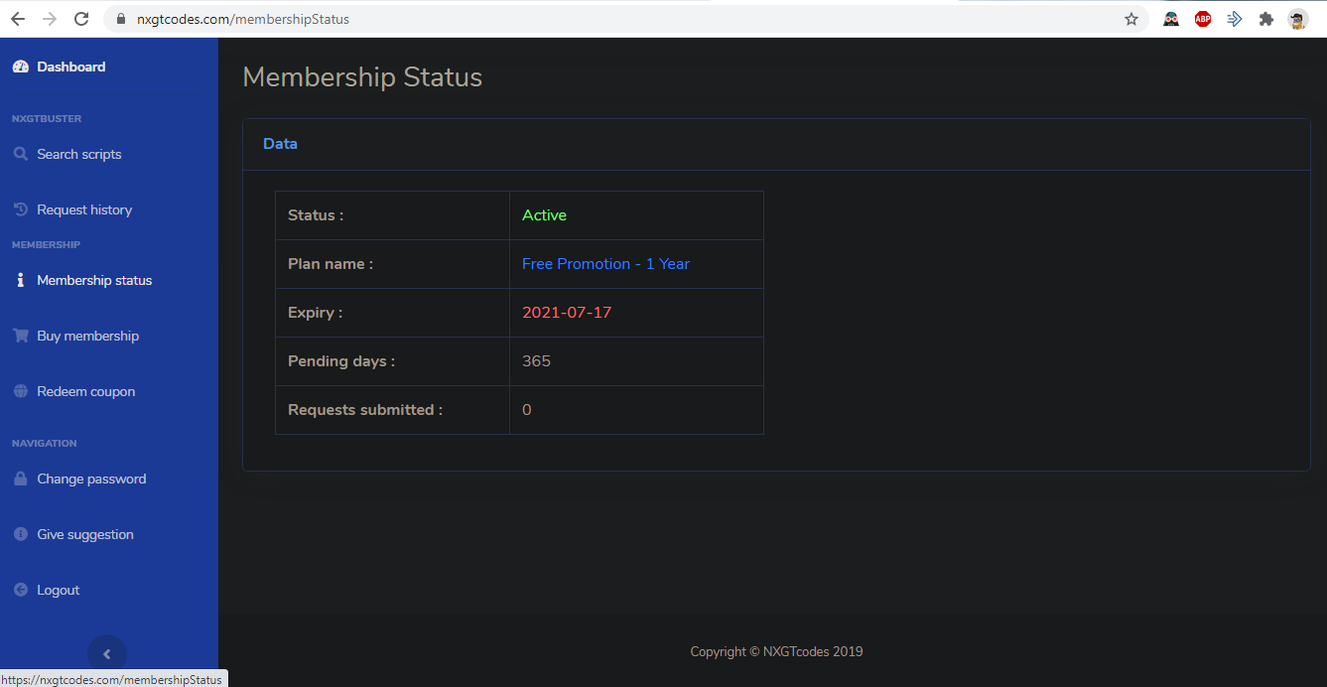The height and width of the screenshot is (687, 1327).
Task: Click the Request history clock icon
Action: tap(20, 209)
